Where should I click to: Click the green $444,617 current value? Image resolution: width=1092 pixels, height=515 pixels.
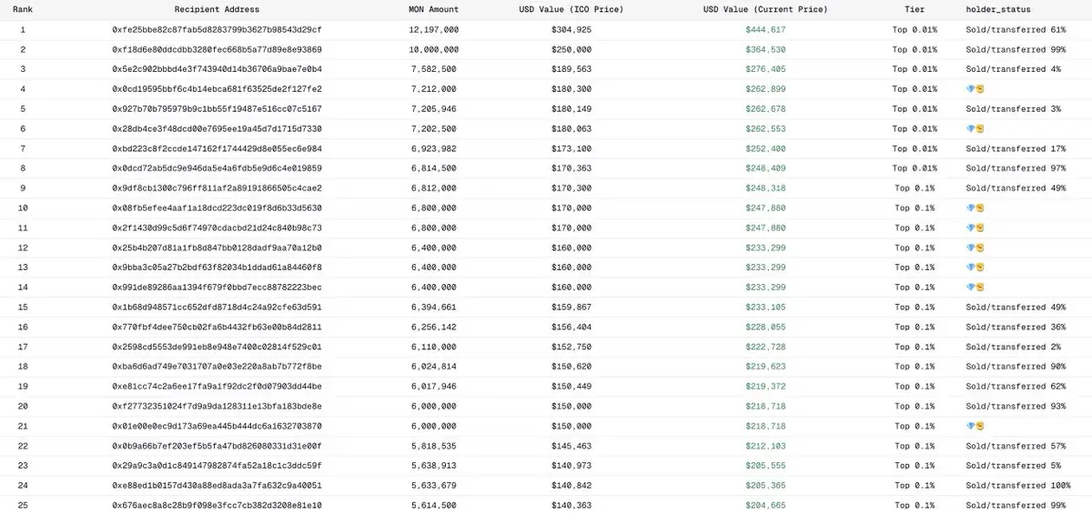[765, 30]
